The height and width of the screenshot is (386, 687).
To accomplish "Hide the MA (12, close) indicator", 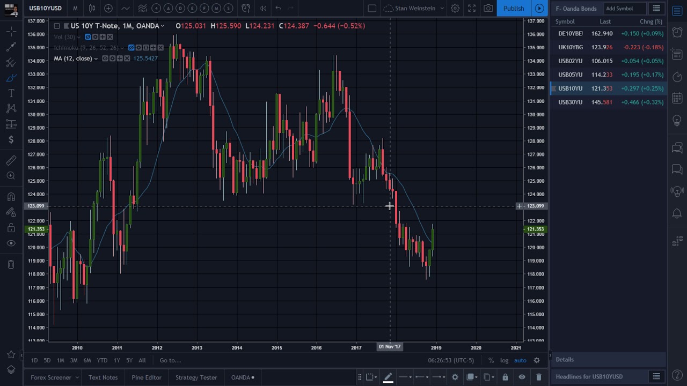I will [105, 58].
